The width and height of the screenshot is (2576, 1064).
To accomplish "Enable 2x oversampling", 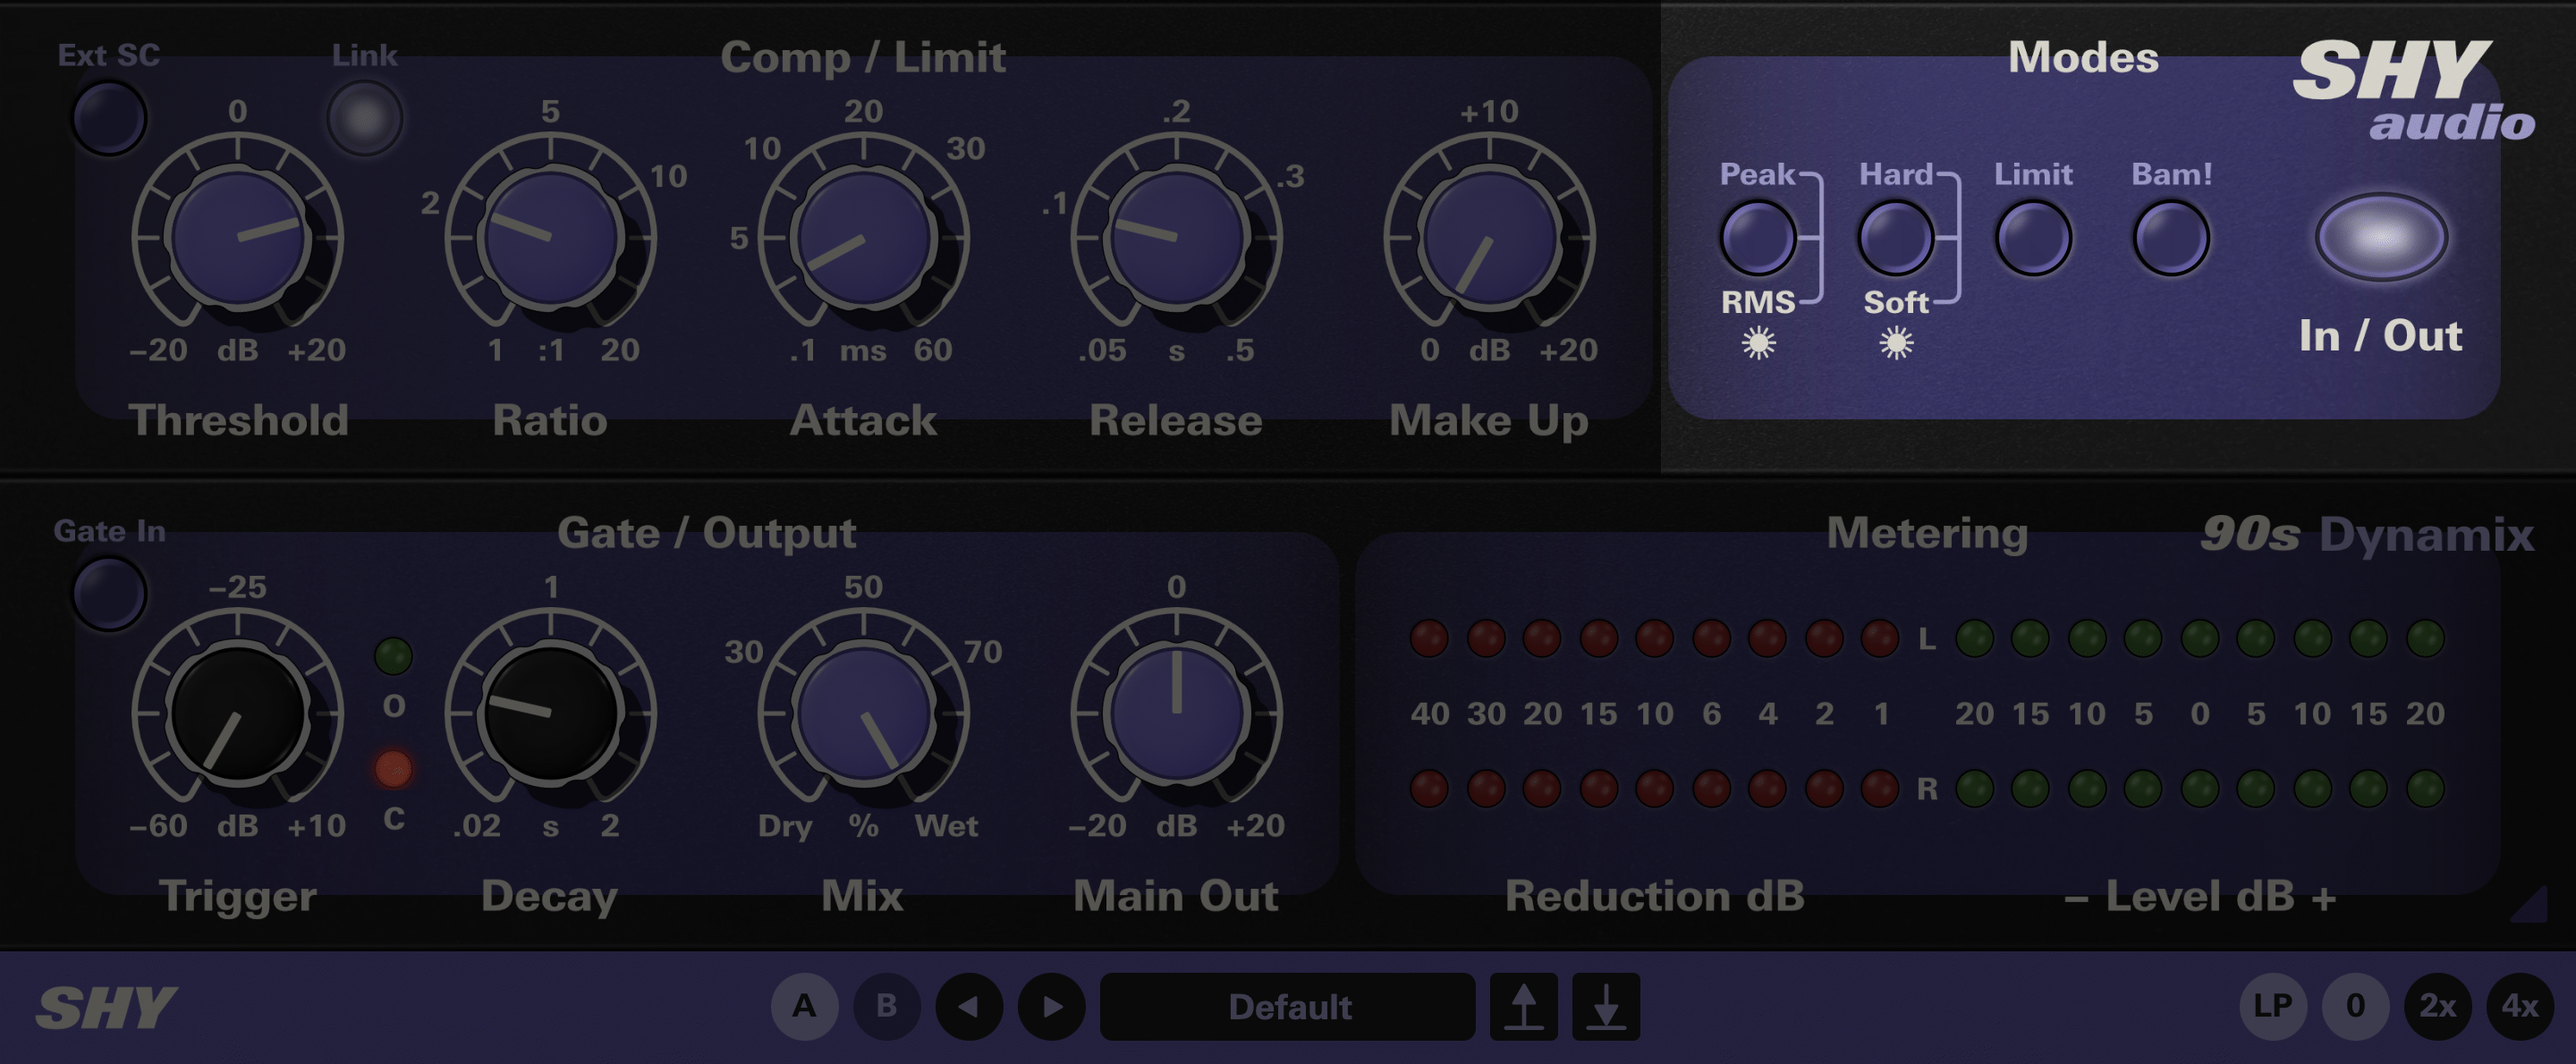I will 2441,1008.
